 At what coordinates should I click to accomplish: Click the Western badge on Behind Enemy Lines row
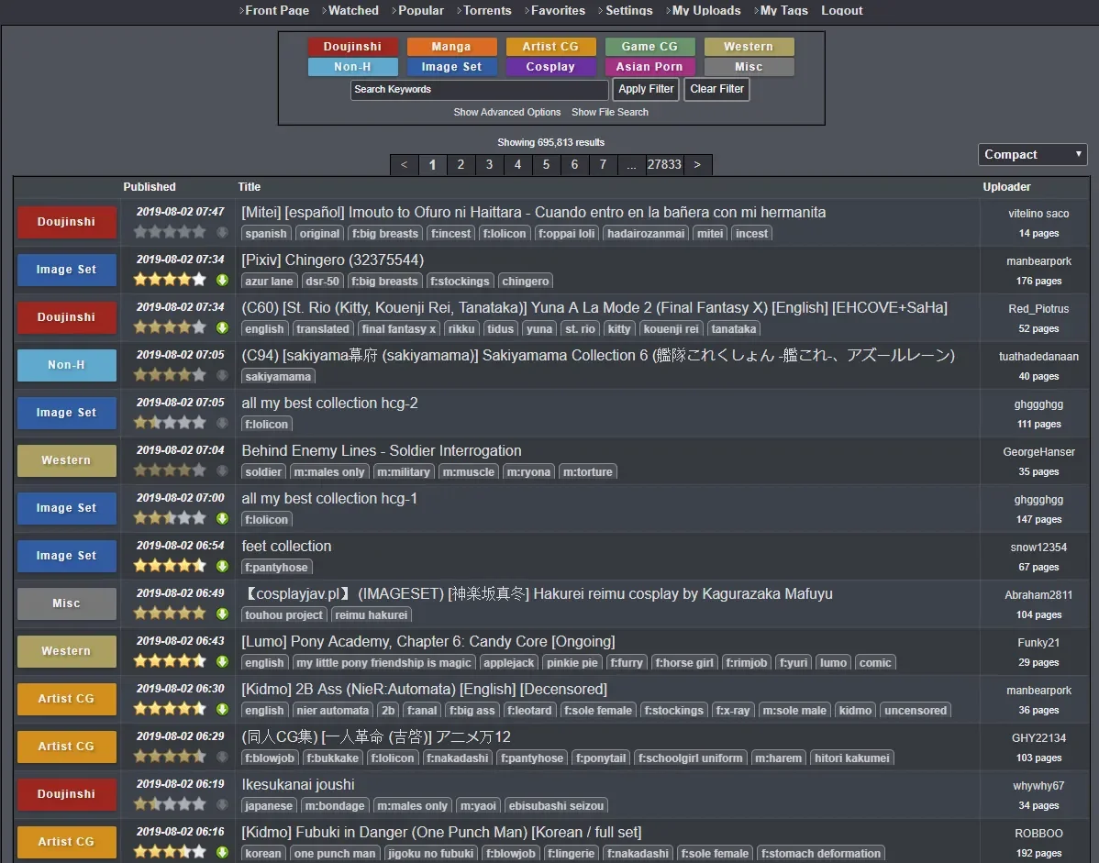[66, 460]
